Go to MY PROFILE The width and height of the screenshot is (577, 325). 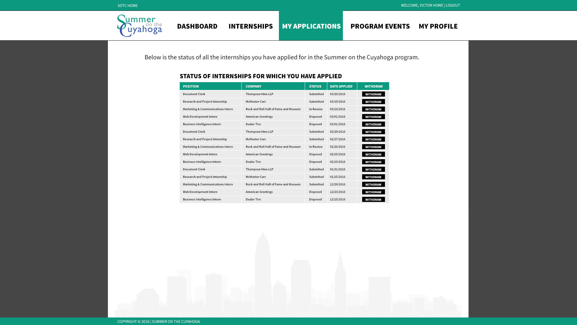tap(438, 26)
